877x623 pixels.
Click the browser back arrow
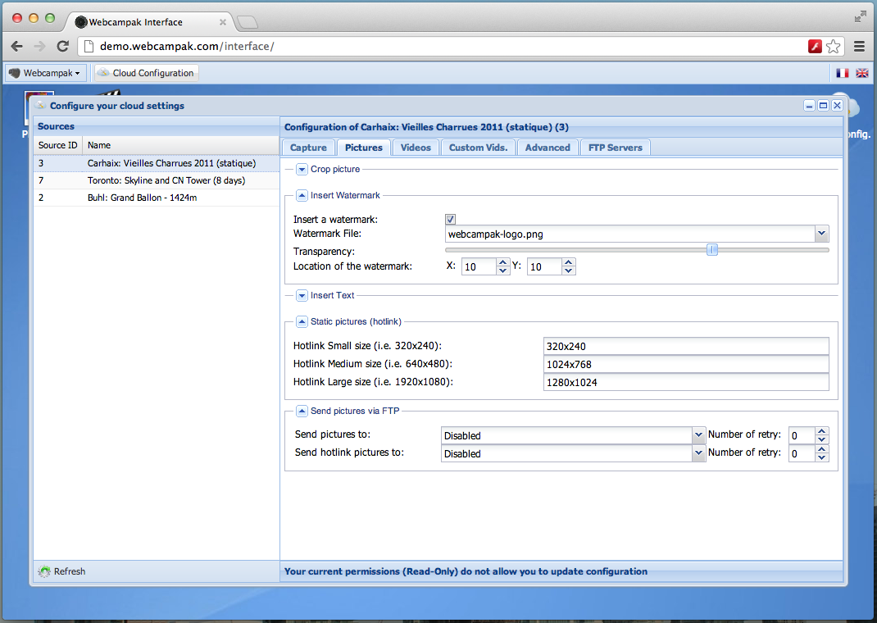[x=17, y=46]
